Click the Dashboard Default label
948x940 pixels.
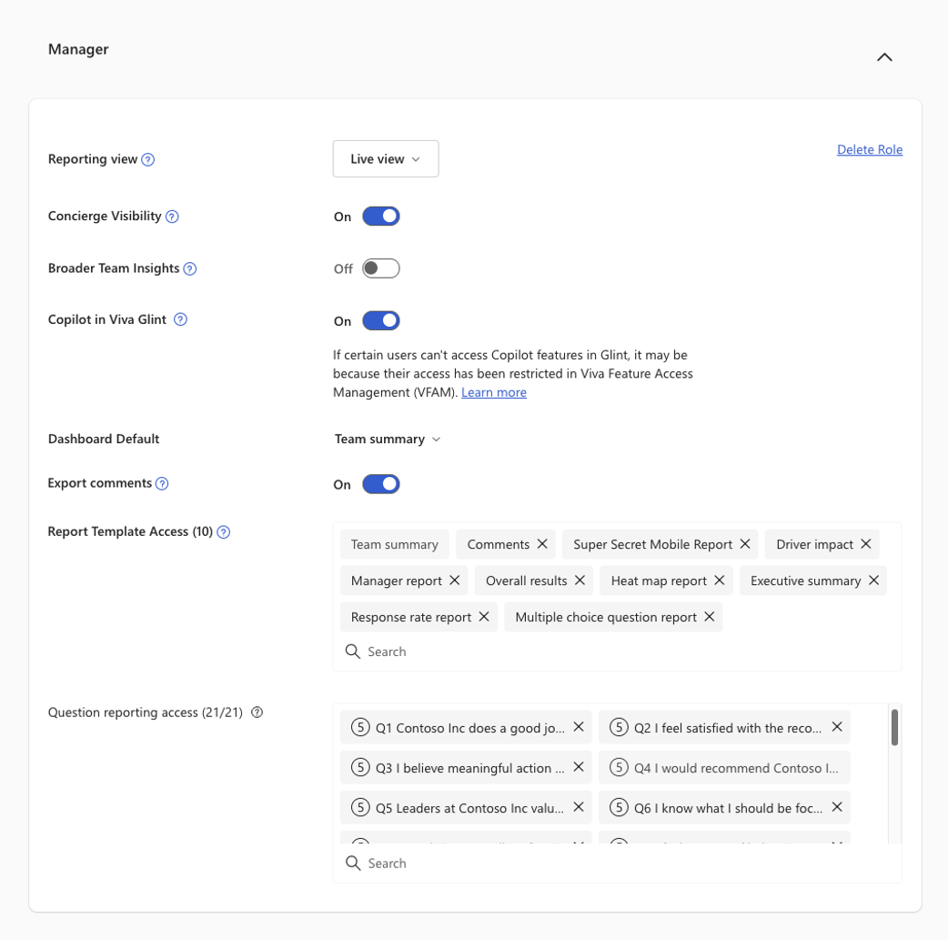(104, 440)
